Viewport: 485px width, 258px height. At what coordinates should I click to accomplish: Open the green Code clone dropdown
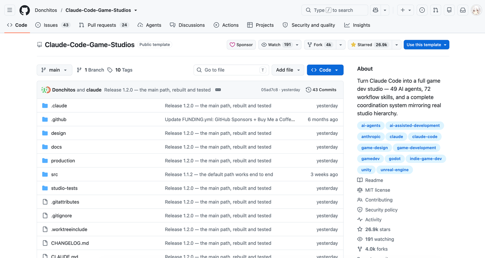tap(325, 70)
